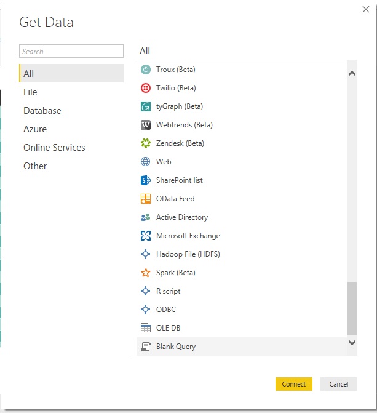Screen dimensions: 377x413
Task: Select the Blank Query label
Action: tap(176, 347)
